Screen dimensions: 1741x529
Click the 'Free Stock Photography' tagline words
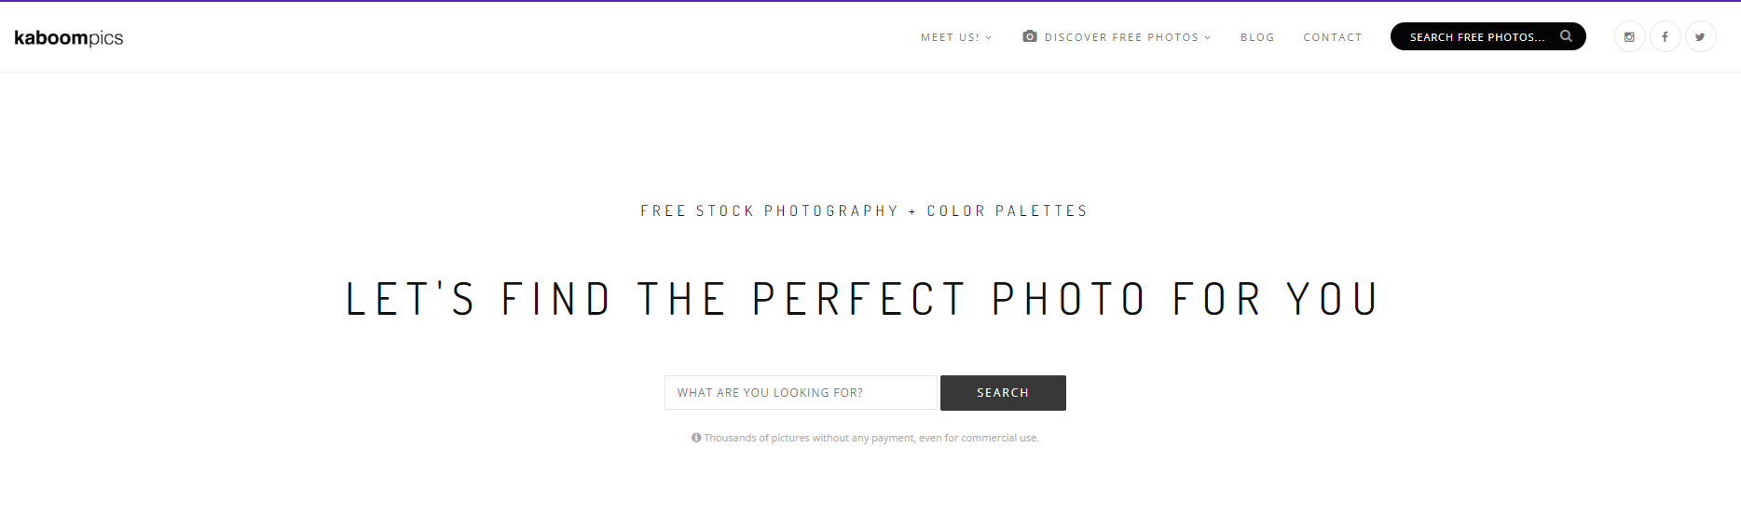pos(770,211)
